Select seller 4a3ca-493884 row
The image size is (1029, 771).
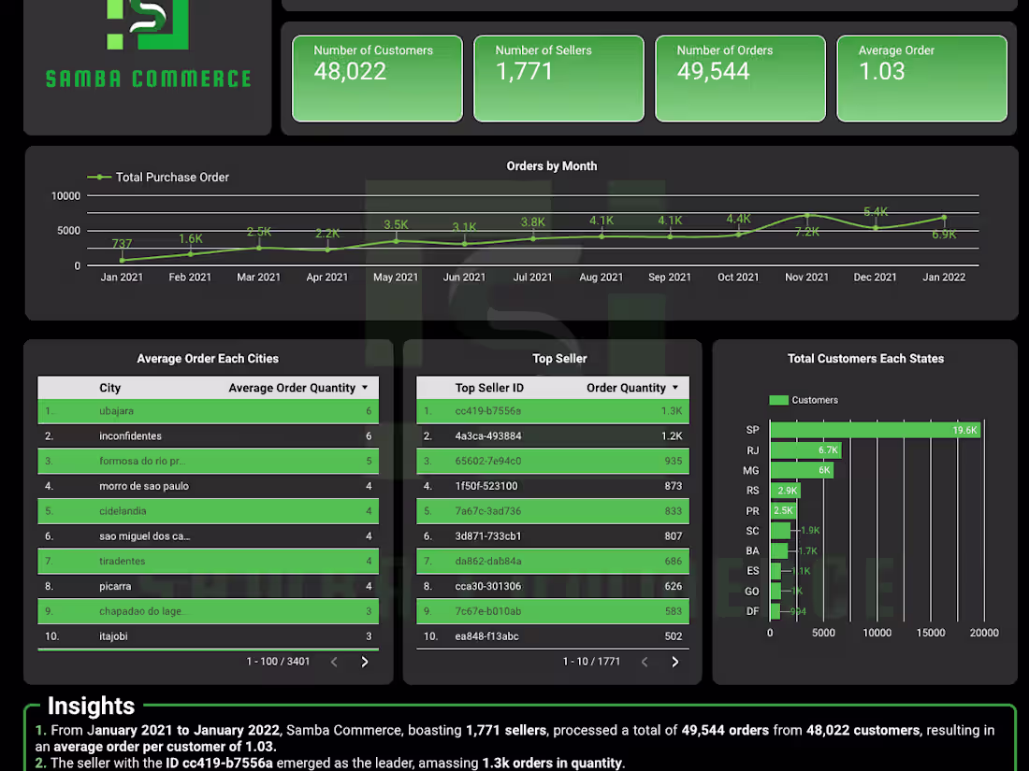coord(553,436)
